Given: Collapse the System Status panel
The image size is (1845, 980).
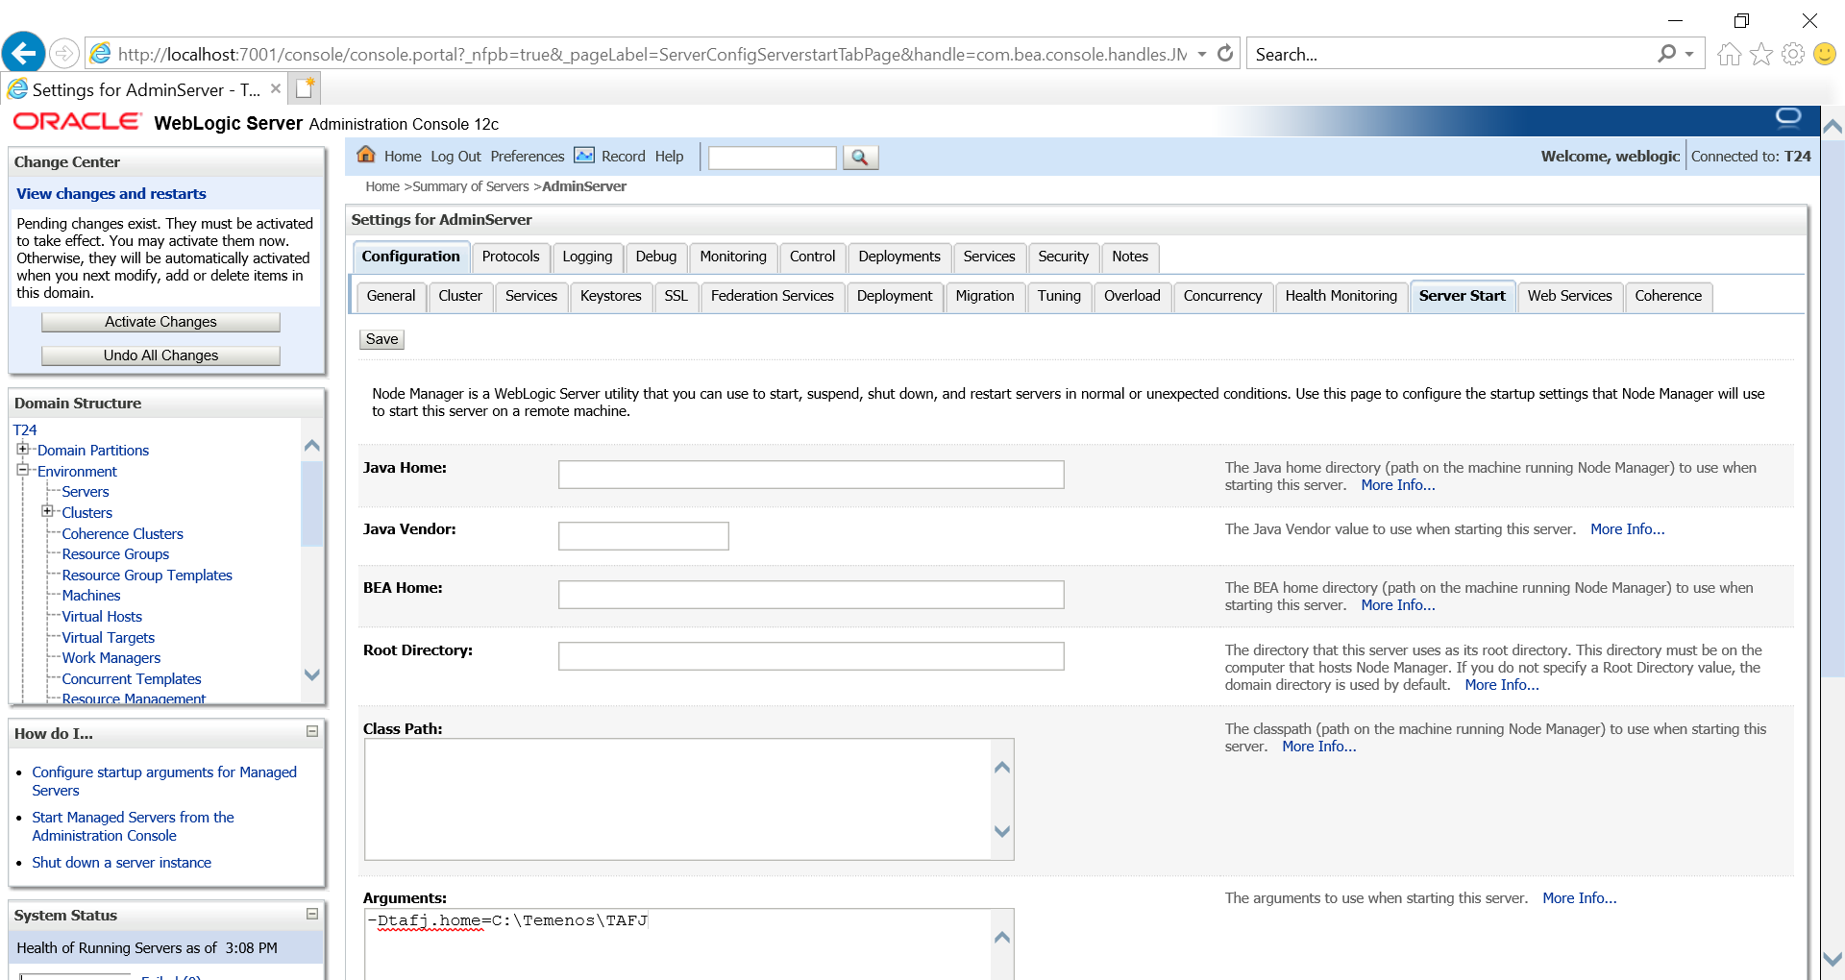Looking at the screenshot, I should [312, 914].
